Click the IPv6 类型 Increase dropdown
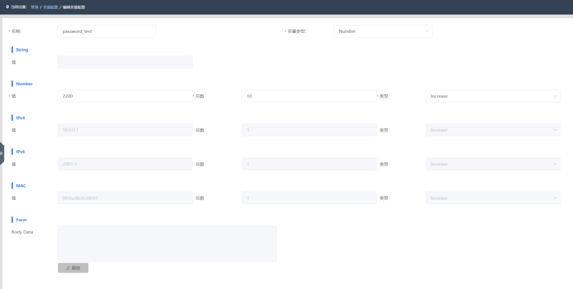 (x=492, y=164)
